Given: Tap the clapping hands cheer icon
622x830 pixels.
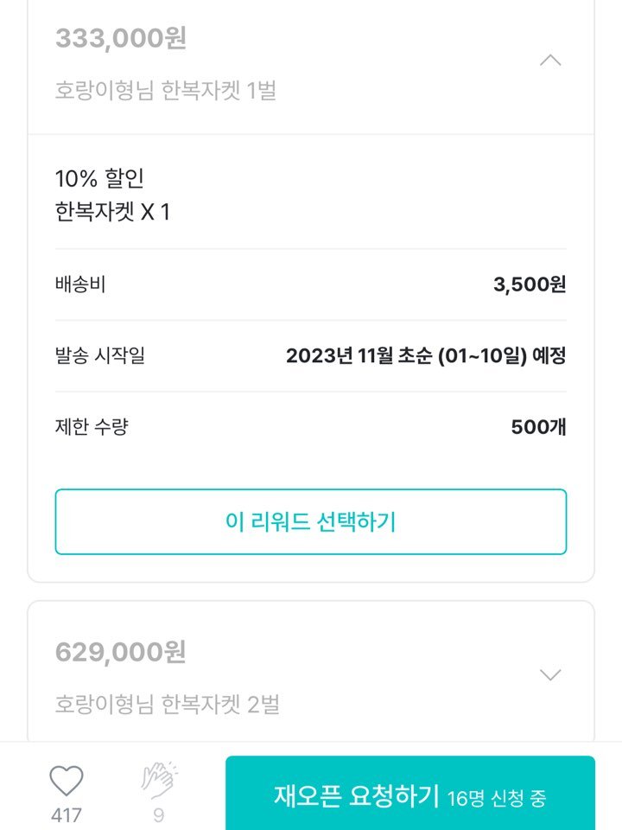Looking at the screenshot, I should pos(159,780).
